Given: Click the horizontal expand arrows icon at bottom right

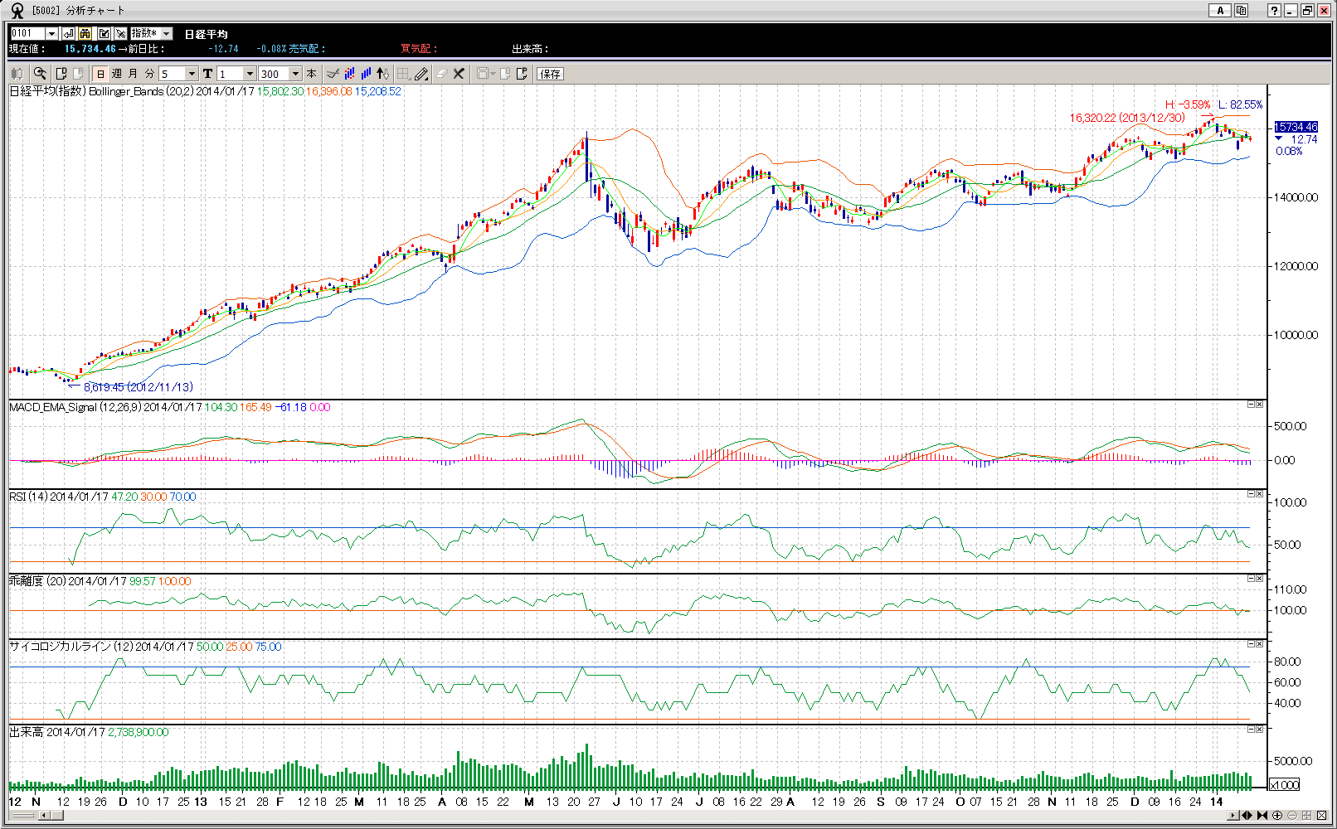Looking at the screenshot, I should (1247, 816).
